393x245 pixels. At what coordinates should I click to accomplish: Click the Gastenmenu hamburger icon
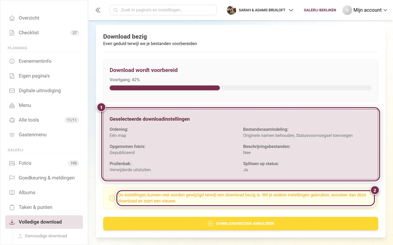12,135
